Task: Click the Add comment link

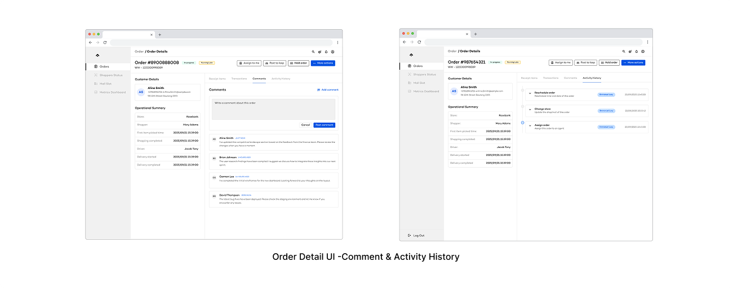Action: pyautogui.click(x=328, y=89)
